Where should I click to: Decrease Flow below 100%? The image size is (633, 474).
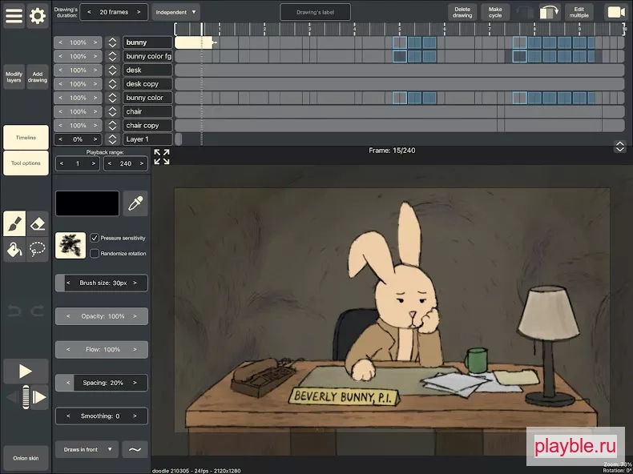pos(68,349)
